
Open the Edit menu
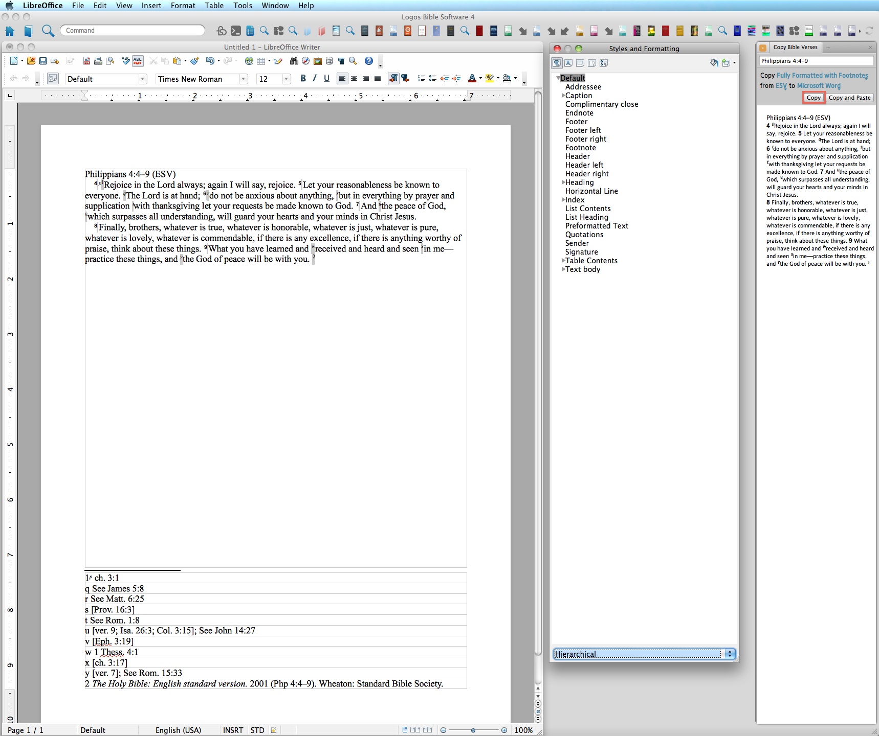click(x=100, y=6)
